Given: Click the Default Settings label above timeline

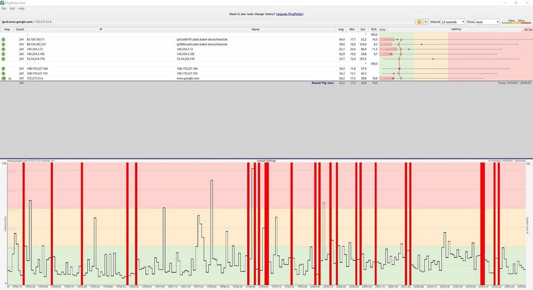Looking at the screenshot, I should click(266, 161).
